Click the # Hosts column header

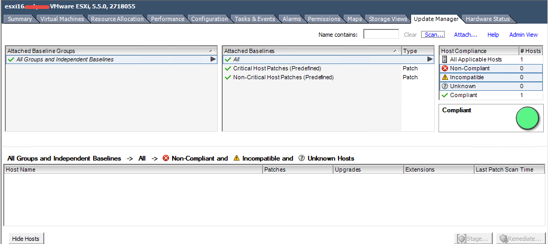click(x=530, y=51)
